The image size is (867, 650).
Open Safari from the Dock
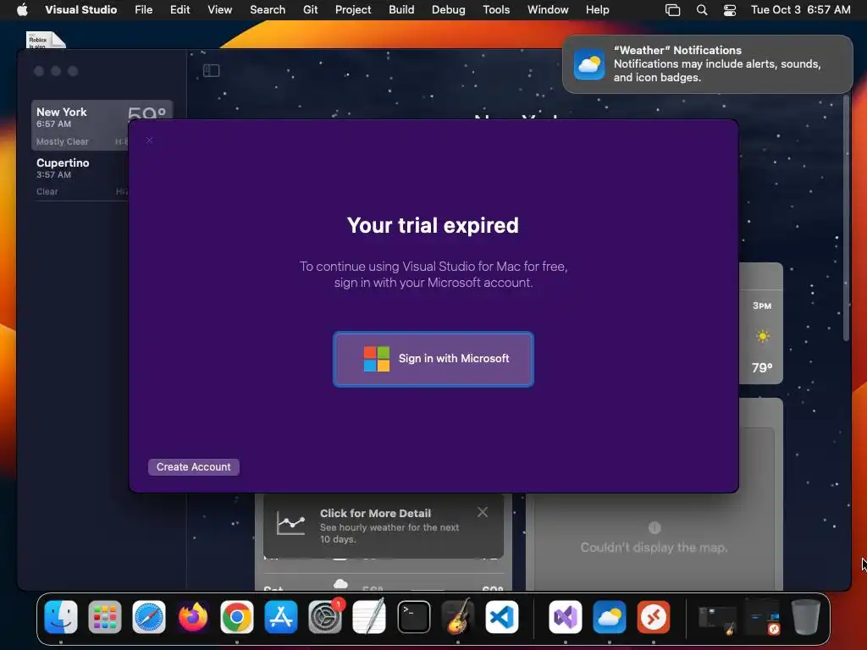(x=149, y=617)
